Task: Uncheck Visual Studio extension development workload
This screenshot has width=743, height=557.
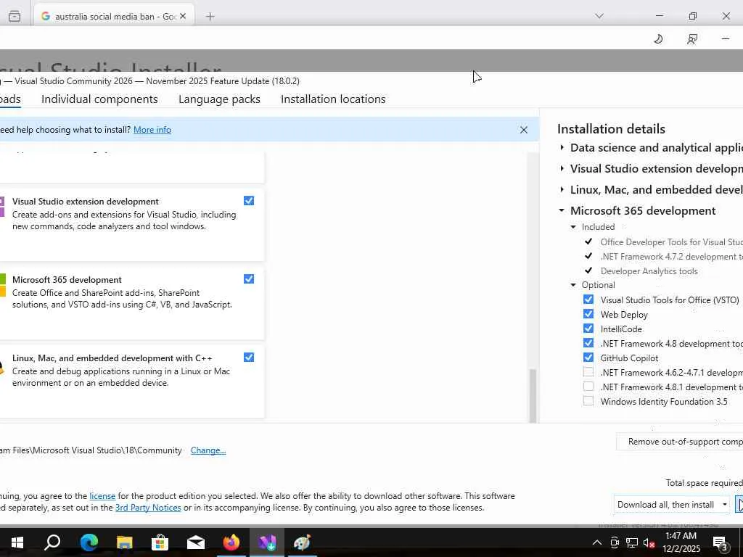Action: coord(249,201)
